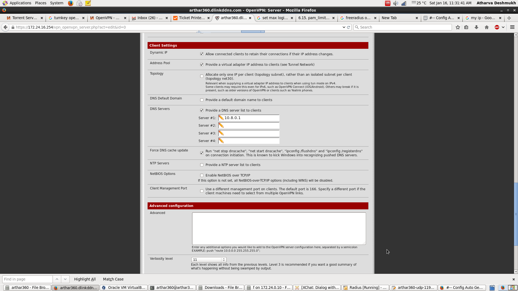The height and width of the screenshot is (291, 518).
Task: Open Adblock Plus dropdown arrow
Action: [503, 27]
